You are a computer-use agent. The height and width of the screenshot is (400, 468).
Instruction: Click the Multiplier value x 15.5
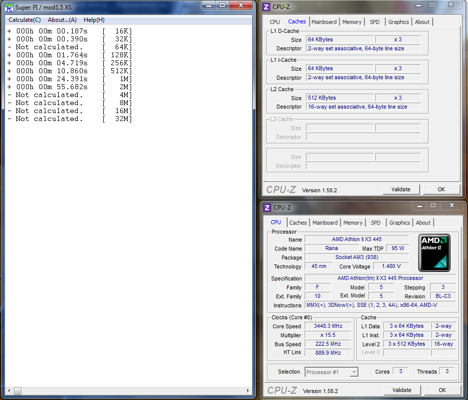(x=328, y=335)
